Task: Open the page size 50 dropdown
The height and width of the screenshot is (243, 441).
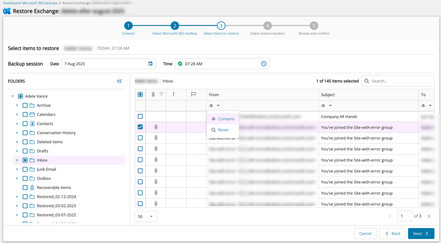Action: (146, 216)
